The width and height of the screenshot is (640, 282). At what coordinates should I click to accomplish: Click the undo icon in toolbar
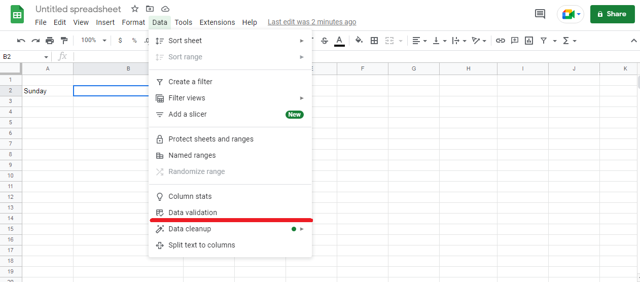pyautogui.click(x=21, y=41)
